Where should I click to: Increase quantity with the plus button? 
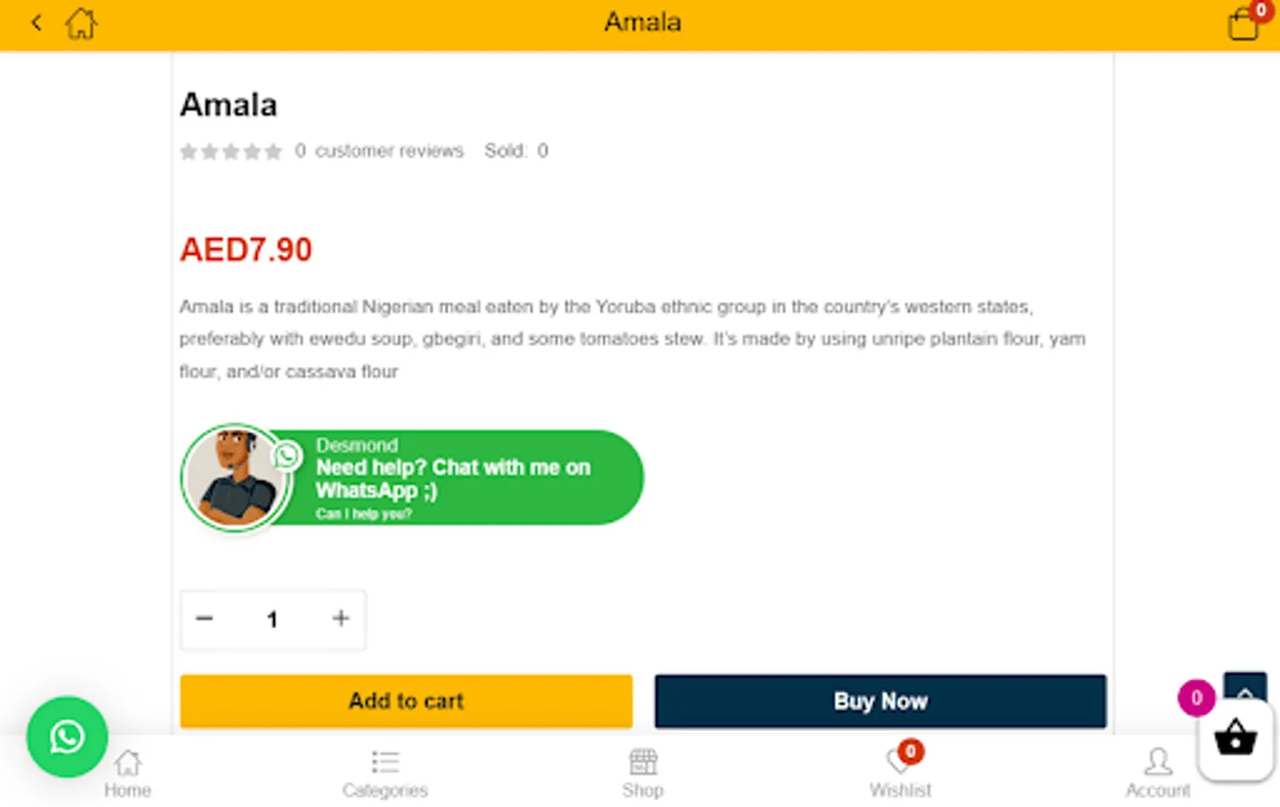[x=341, y=619]
